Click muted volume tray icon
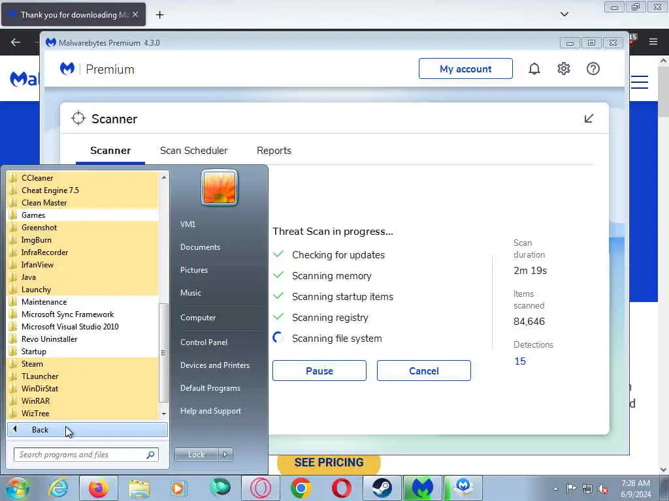Screen dimensions: 669x501 603,489
